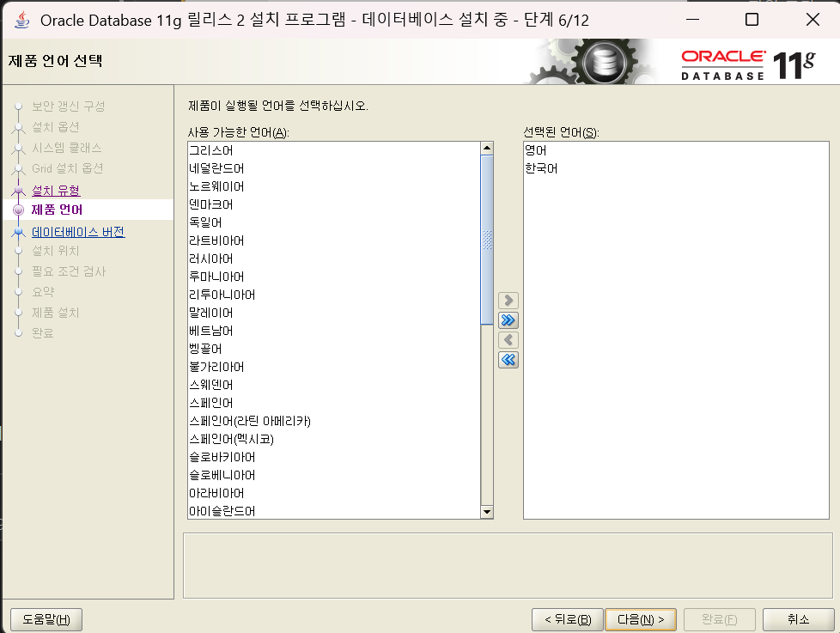Click the 제품 설치 step
The width and height of the screenshot is (840, 633).
(55, 313)
